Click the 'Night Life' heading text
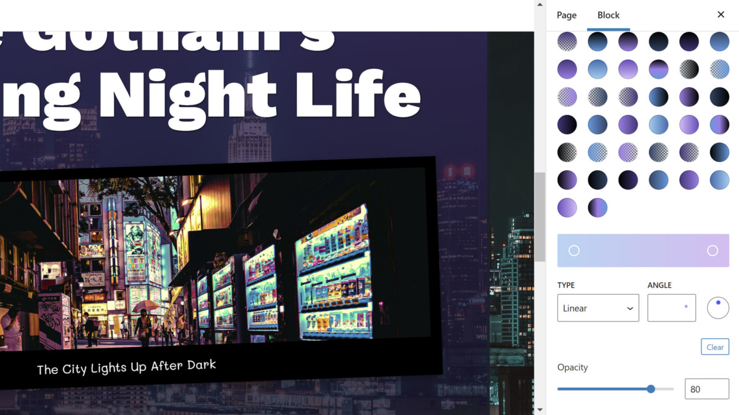The width and height of the screenshot is (739, 415). pyautogui.click(x=259, y=92)
